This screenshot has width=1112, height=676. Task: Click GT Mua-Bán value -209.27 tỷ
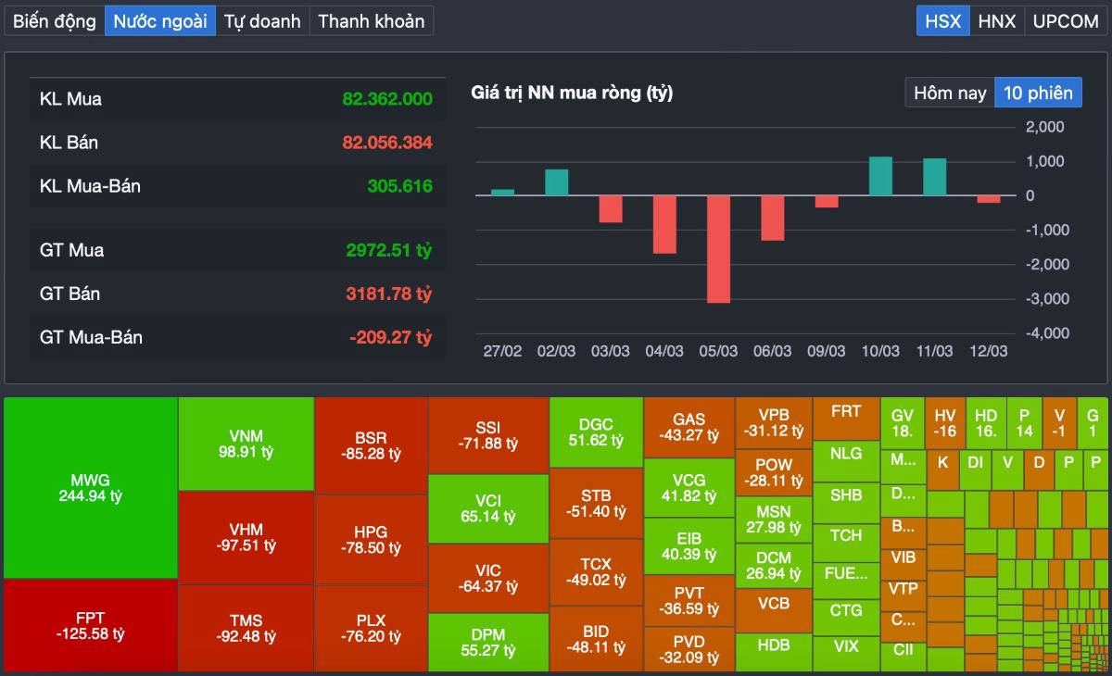pos(391,337)
